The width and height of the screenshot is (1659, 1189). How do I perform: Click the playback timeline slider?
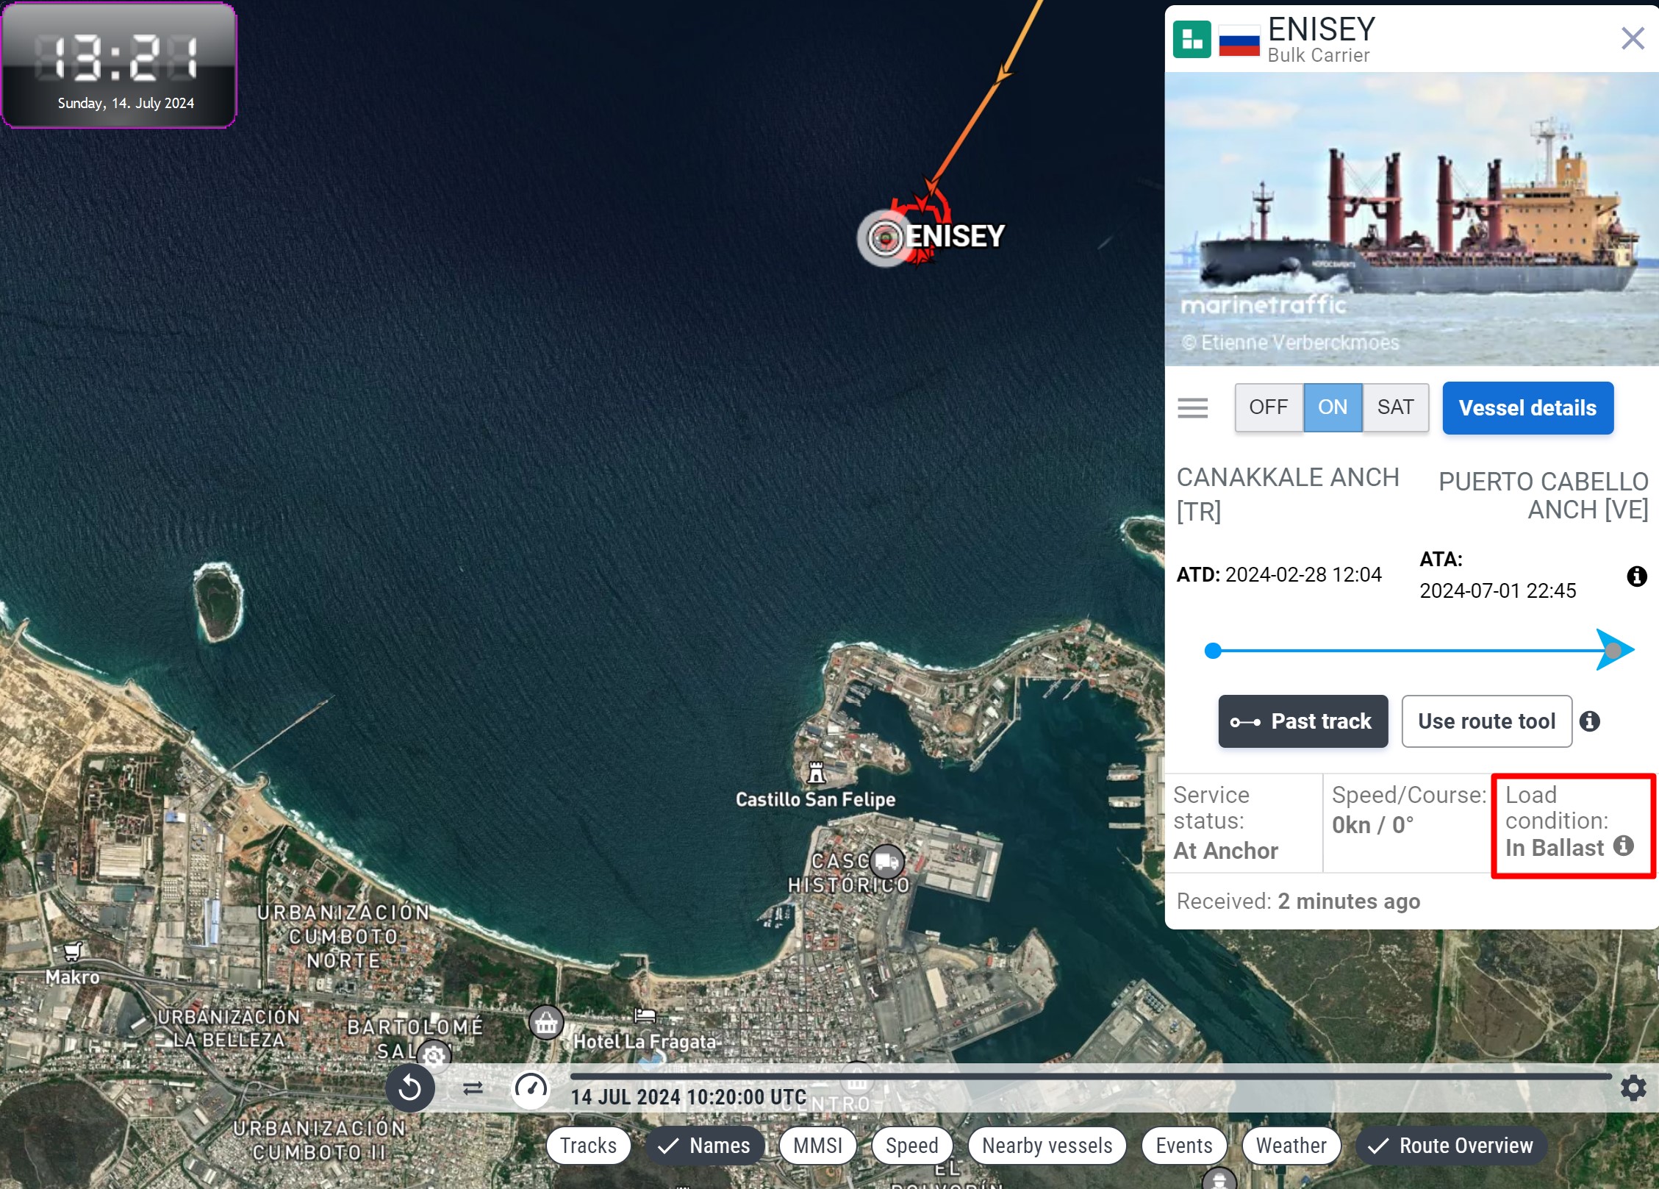click(x=1091, y=1076)
